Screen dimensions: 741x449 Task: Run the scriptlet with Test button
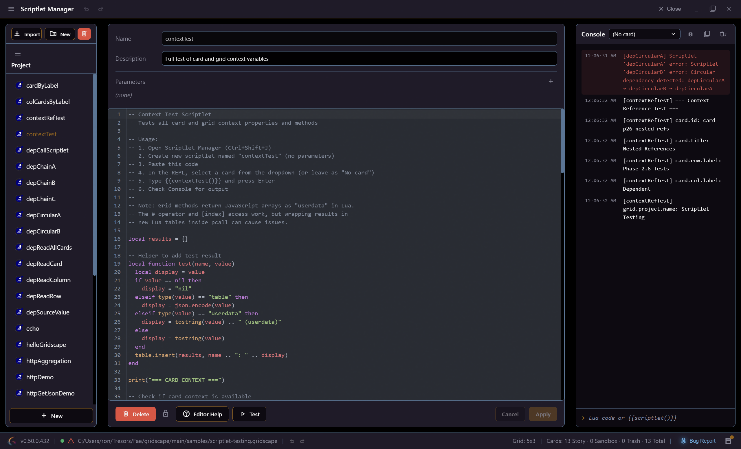pyautogui.click(x=249, y=414)
